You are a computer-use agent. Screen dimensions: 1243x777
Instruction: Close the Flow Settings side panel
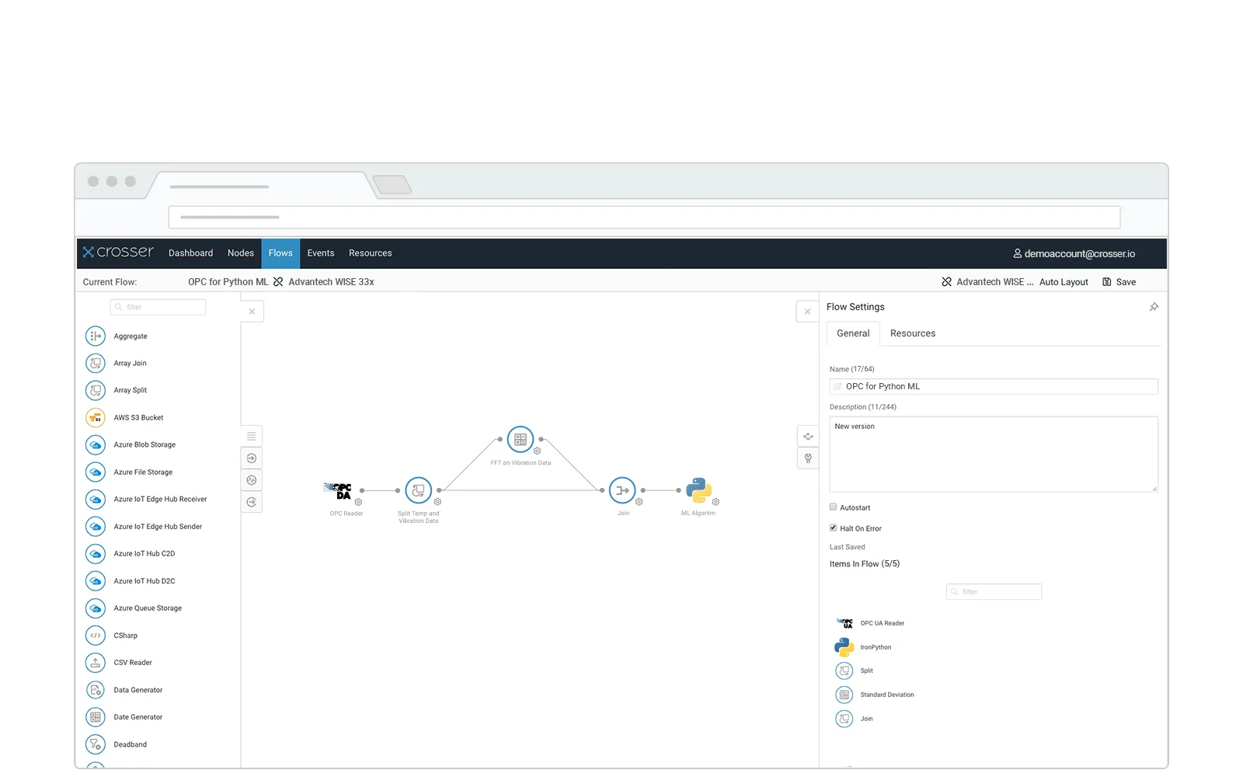(808, 312)
